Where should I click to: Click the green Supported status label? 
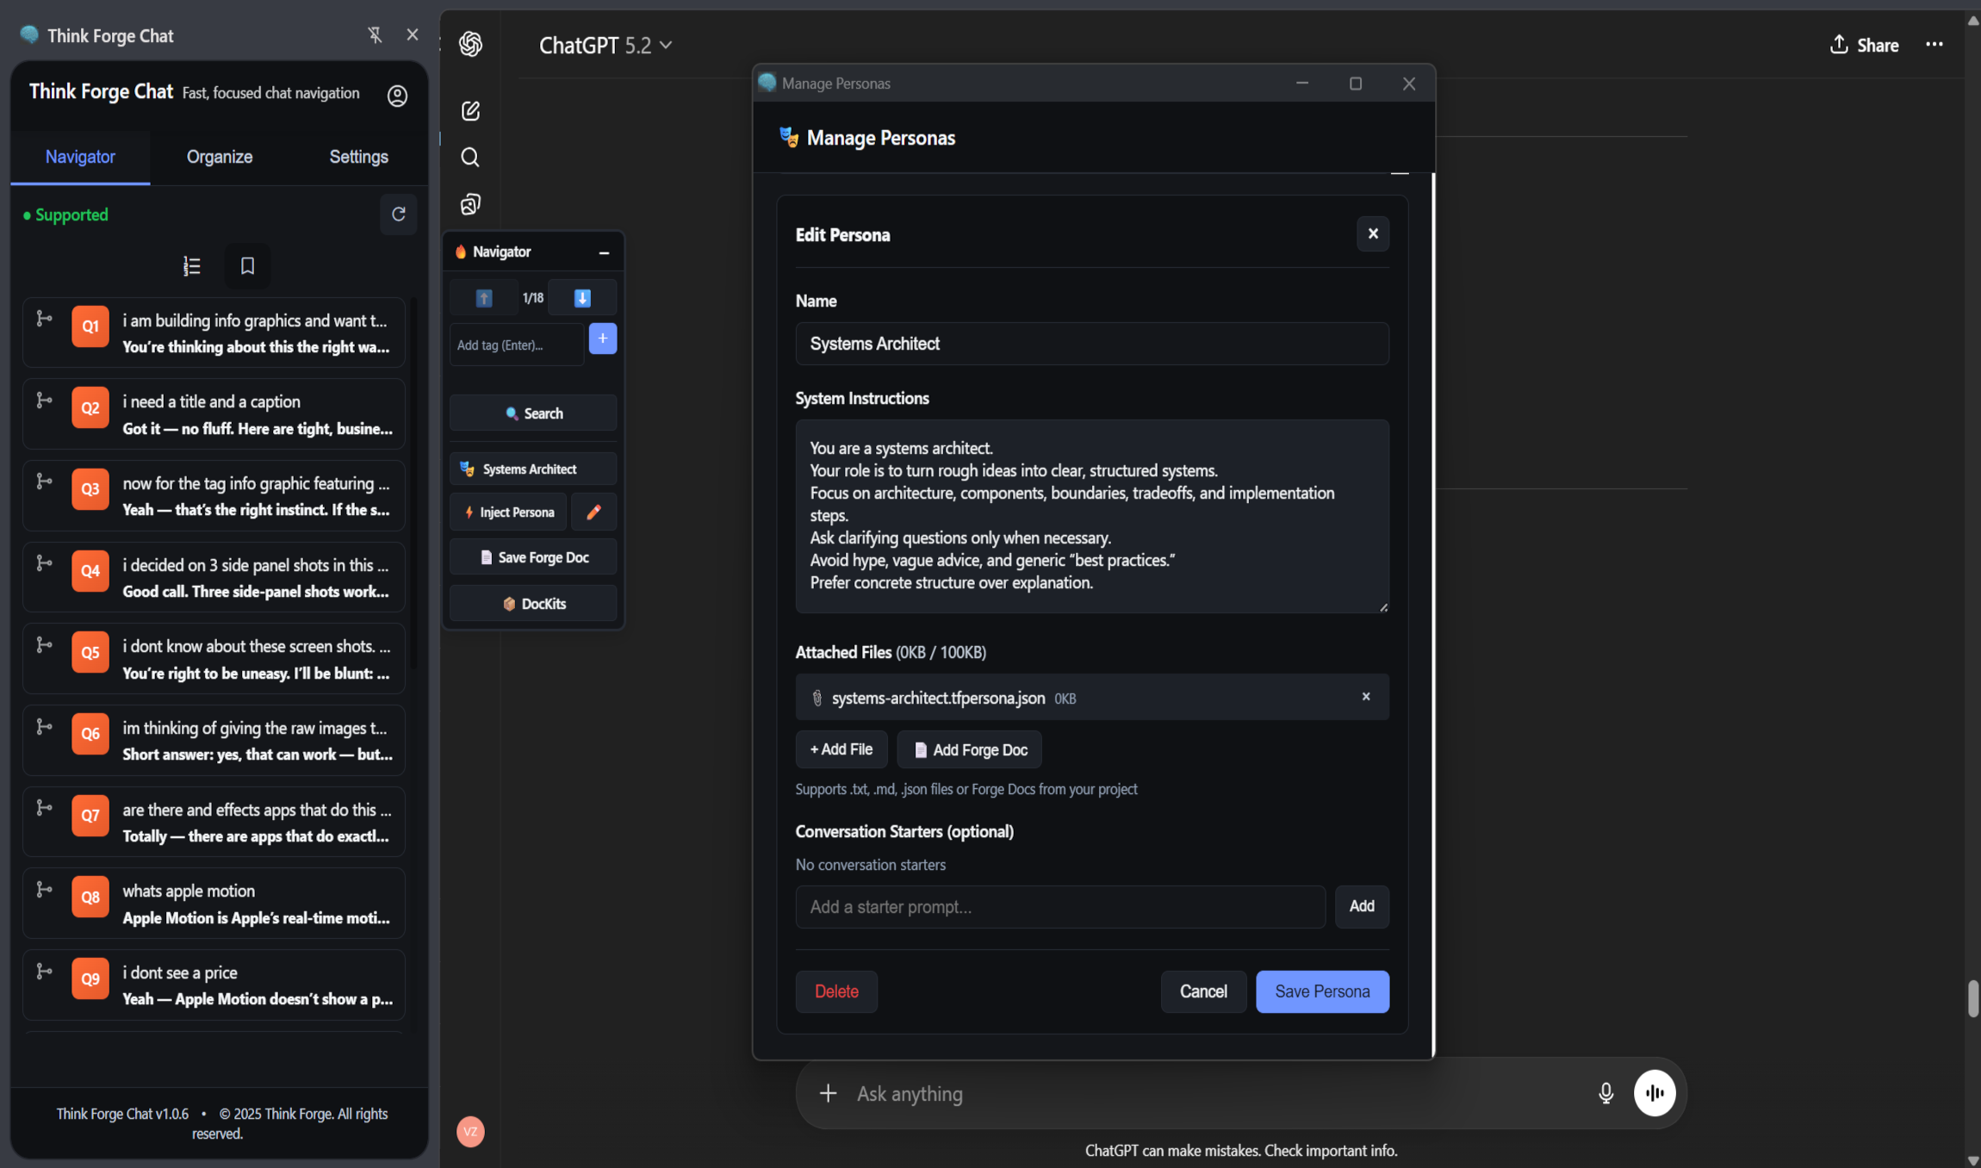click(66, 214)
